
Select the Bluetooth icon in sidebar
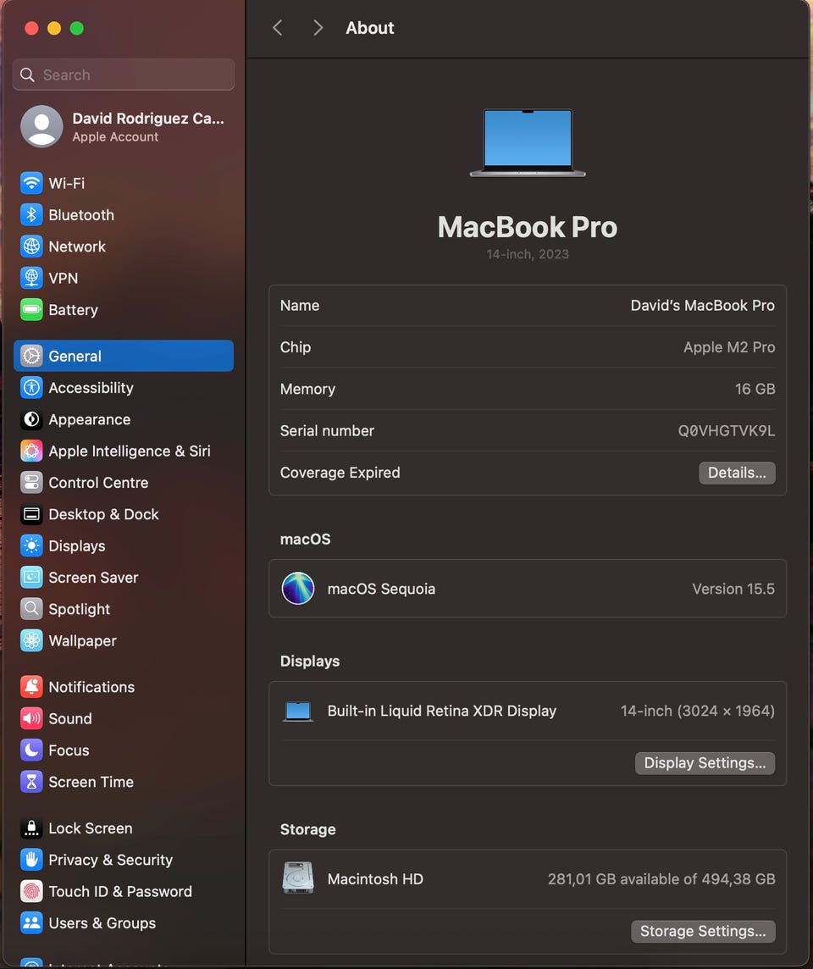pyautogui.click(x=31, y=214)
